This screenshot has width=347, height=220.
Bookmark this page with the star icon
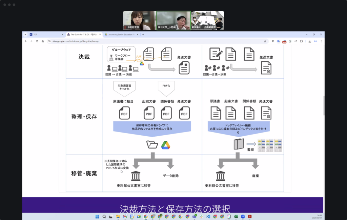265,41
